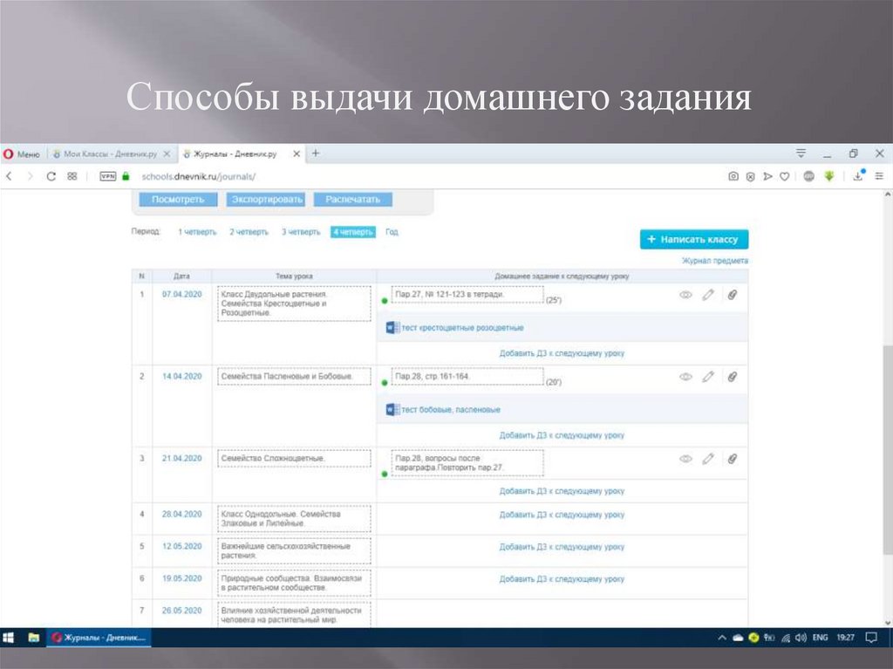Open the browser downloads icon
This screenshot has width=893, height=669.
858,175
